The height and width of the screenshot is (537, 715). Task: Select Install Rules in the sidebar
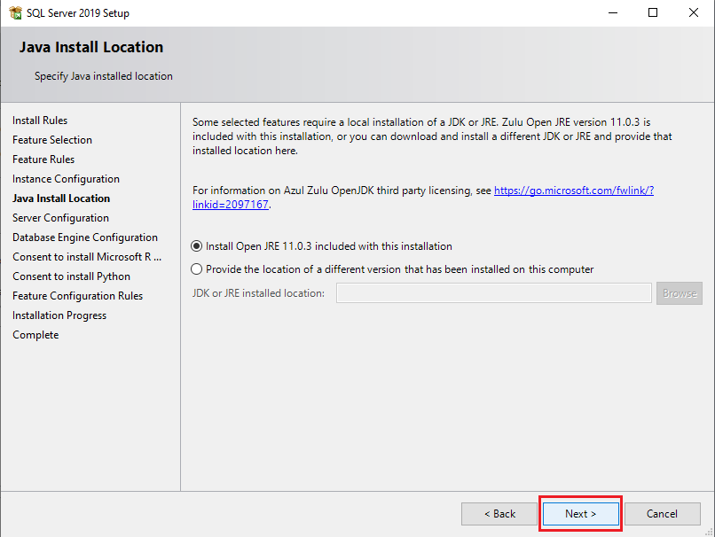pos(39,120)
